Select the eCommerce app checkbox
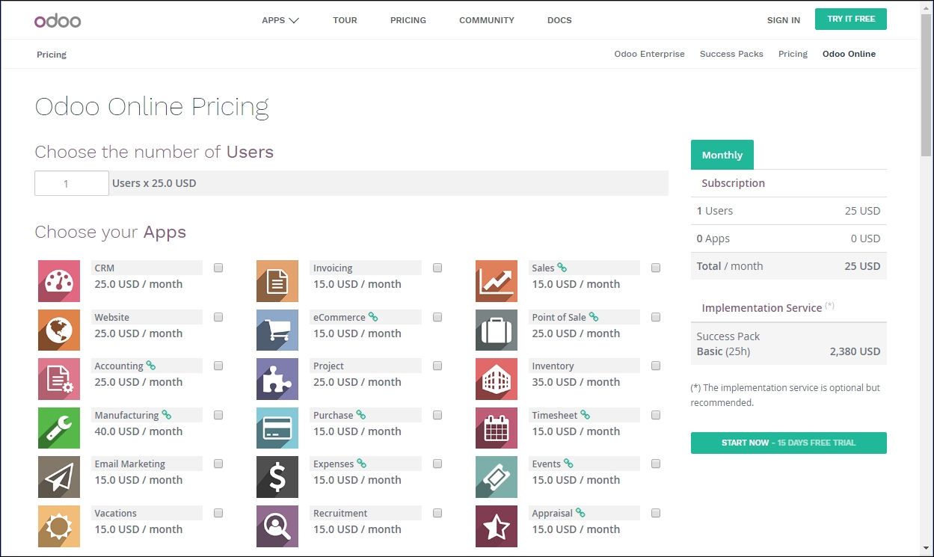The image size is (934, 557). click(437, 317)
